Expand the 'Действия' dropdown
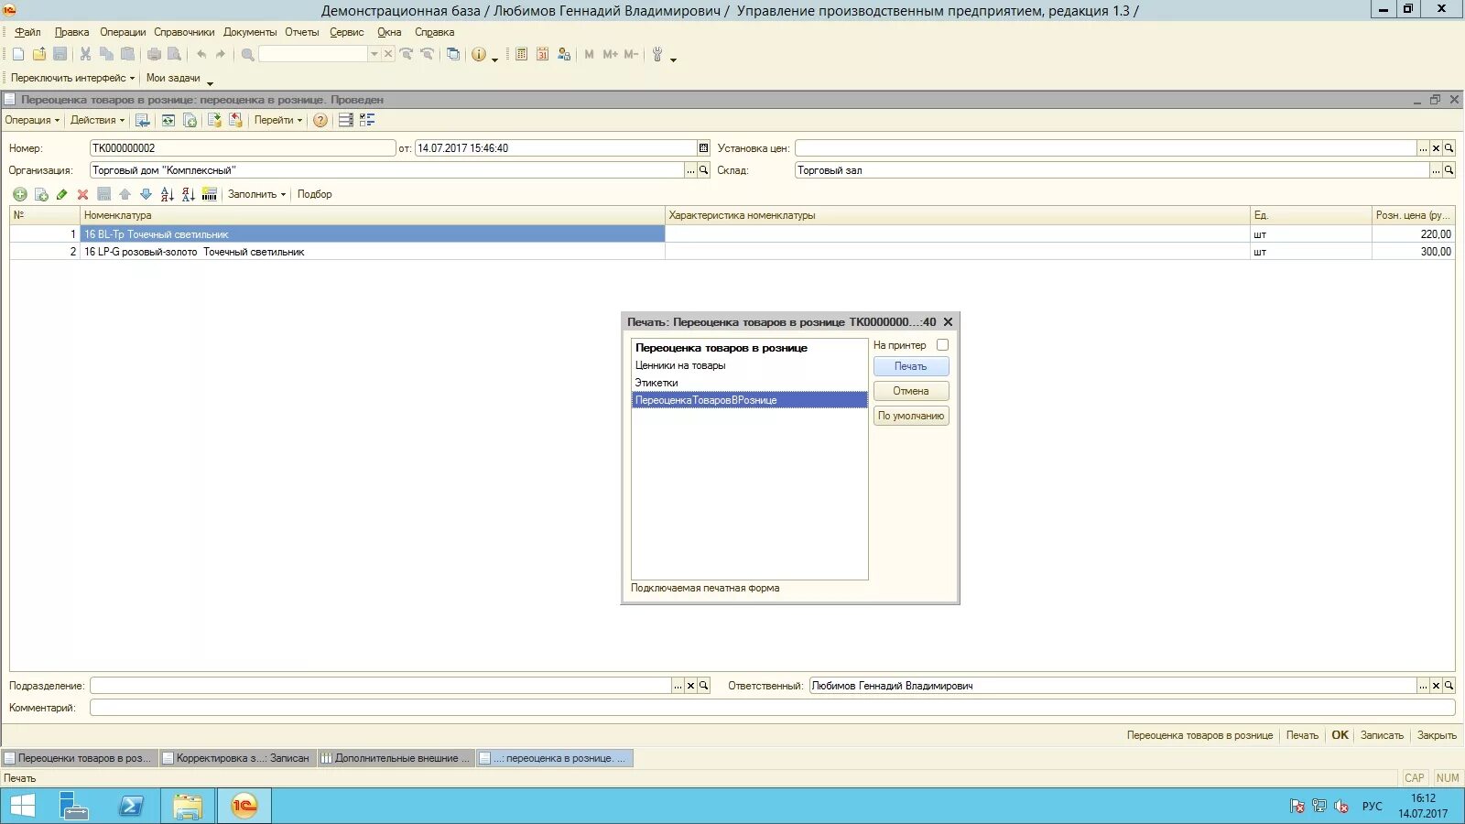This screenshot has width=1465, height=824. pos(97,120)
